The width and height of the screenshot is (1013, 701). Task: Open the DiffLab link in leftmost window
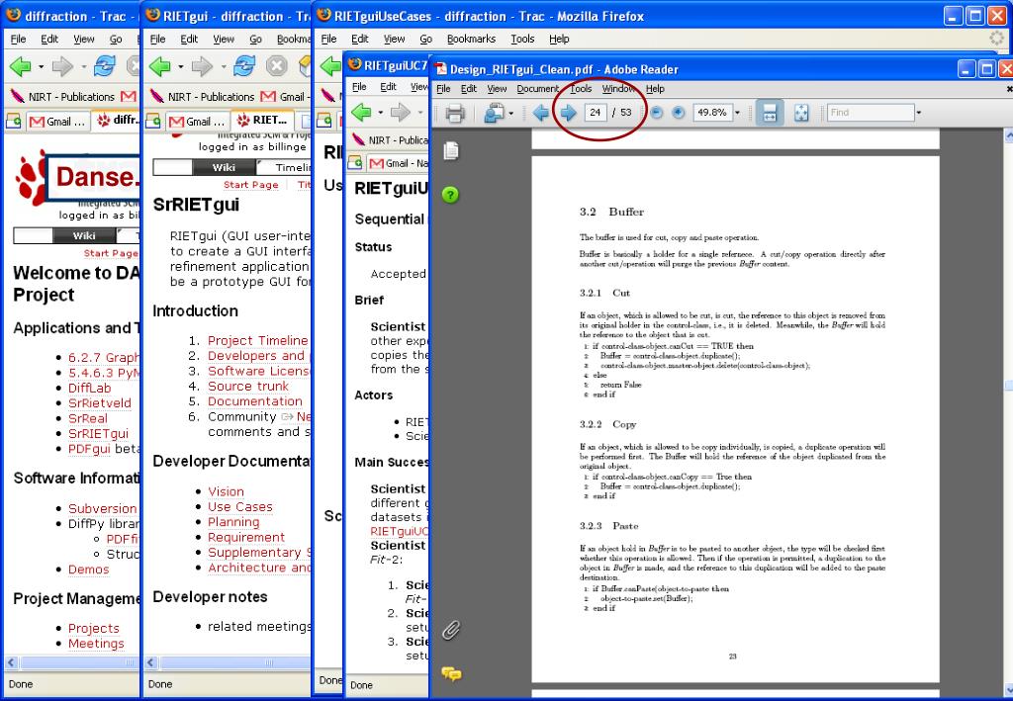tap(90, 388)
